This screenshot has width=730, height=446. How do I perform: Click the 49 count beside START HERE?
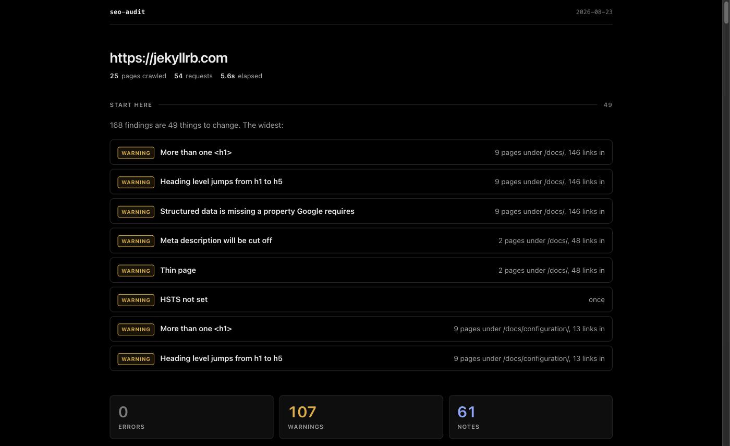607,105
